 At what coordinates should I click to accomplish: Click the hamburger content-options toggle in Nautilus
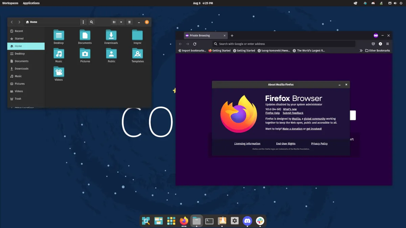coord(129,22)
